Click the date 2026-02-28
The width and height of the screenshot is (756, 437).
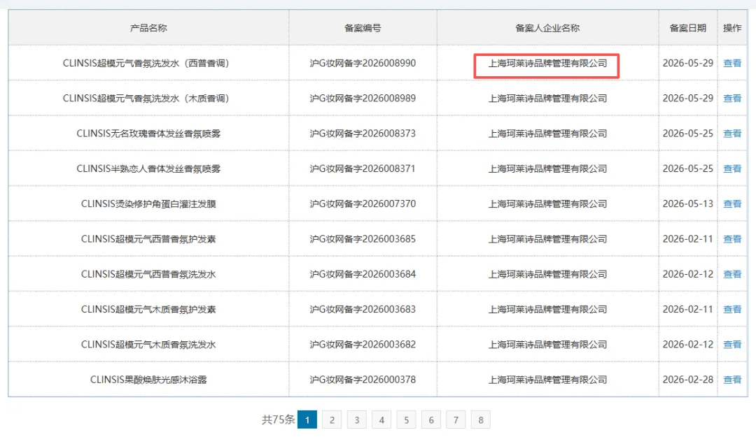pos(687,380)
